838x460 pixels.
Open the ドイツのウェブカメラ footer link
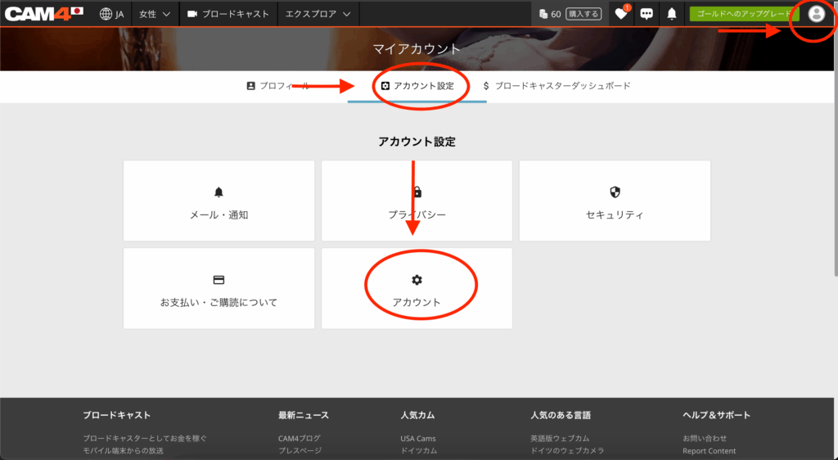tap(568, 450)
